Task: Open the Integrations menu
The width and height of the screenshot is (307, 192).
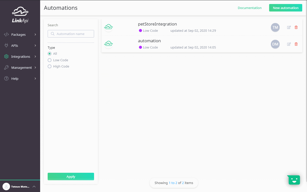Action: (20, 56)
